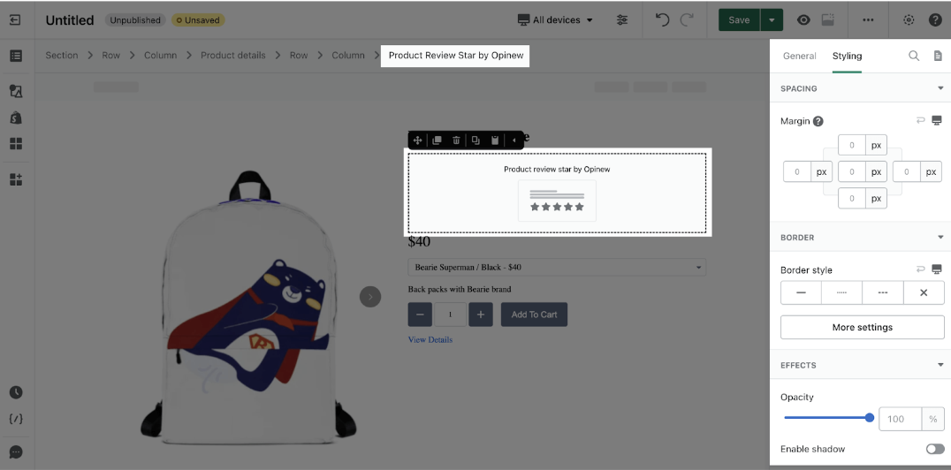Click the Border style device desktop icon
This screenshot has height=470, width=951.
point(937,269)
